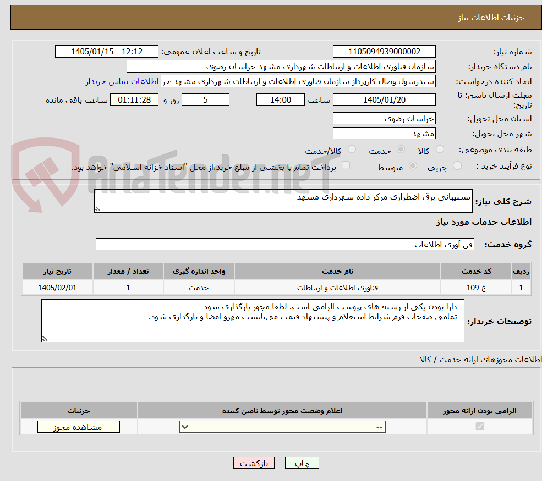Click اعلام وضعیت مجوز توسط تامین کننده header
The image size is (542, 481).
click(282, 411)
